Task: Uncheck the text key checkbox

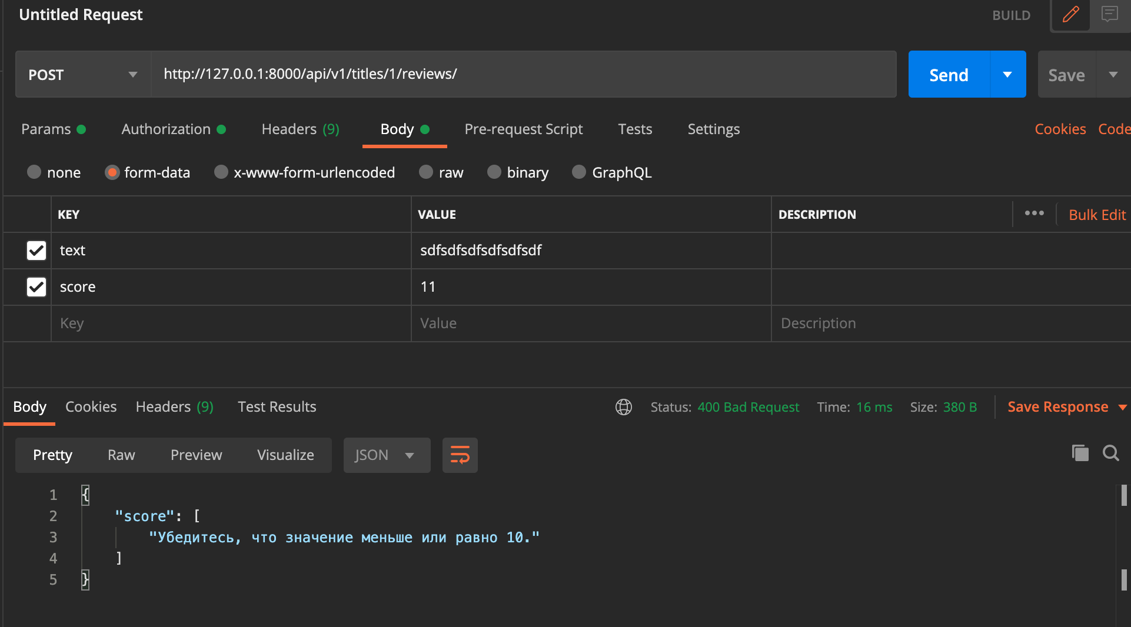Action: coord(36,251)
